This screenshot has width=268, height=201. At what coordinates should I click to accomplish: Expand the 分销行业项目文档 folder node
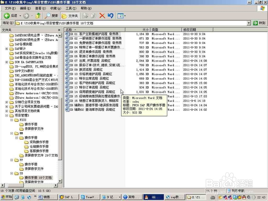pyautogui.click(x=6, y=102)
